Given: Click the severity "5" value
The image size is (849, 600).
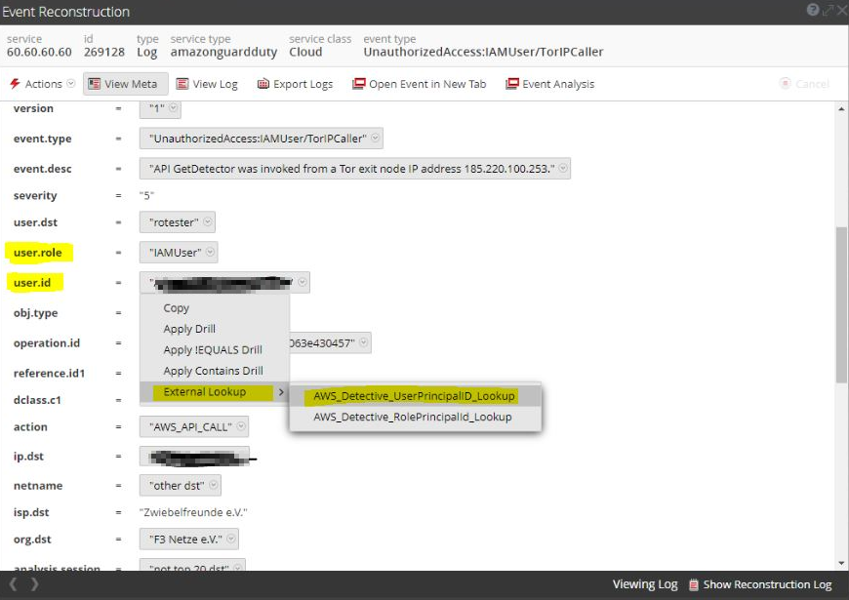Looking at the screenshot, I should tap(146, 195).
